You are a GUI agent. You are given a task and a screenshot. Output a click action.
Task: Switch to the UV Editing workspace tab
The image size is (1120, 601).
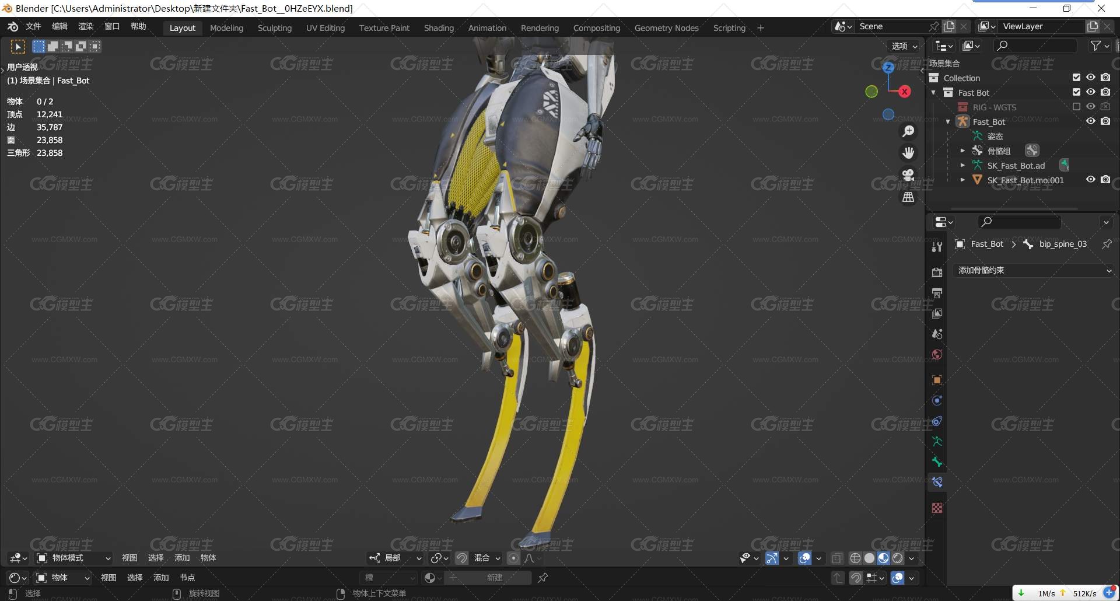[x=325, y=28]
